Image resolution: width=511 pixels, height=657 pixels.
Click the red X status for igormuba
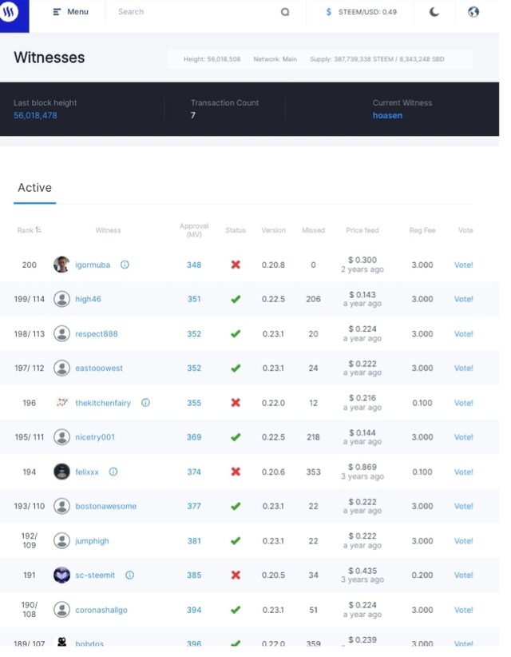click(236, 265)
